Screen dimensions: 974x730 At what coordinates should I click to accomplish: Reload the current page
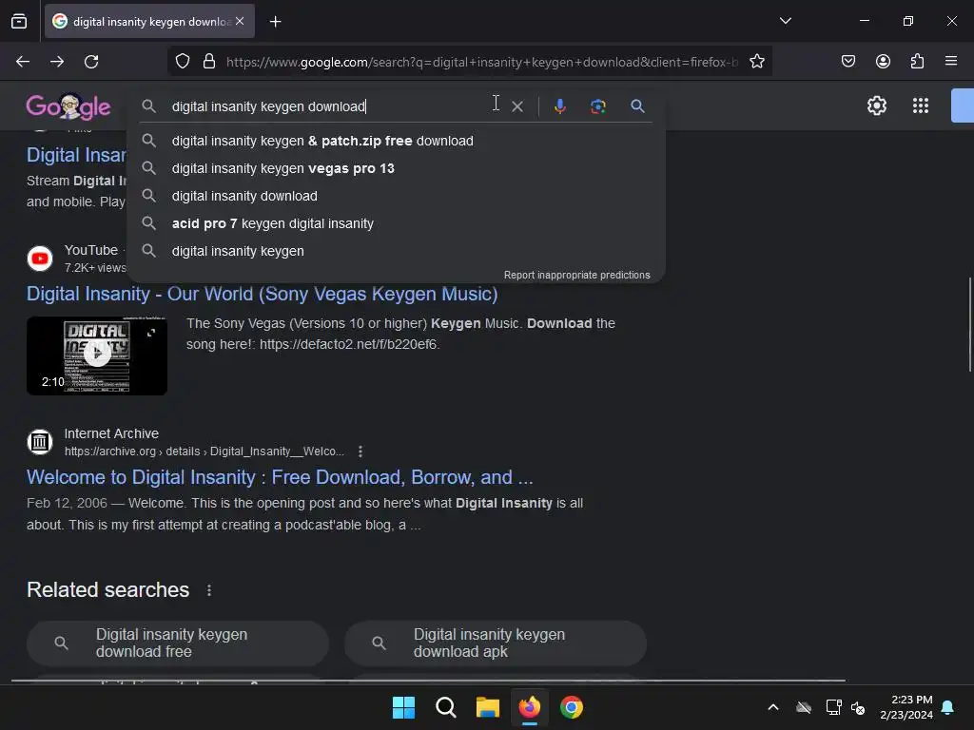coord(91,62)
